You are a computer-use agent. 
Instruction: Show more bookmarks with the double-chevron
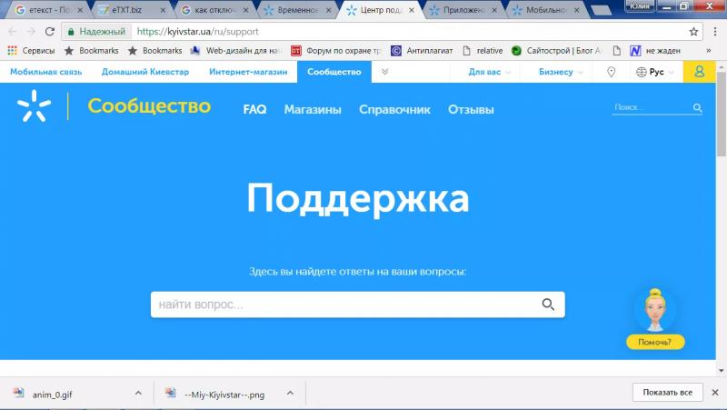(709, 51)
